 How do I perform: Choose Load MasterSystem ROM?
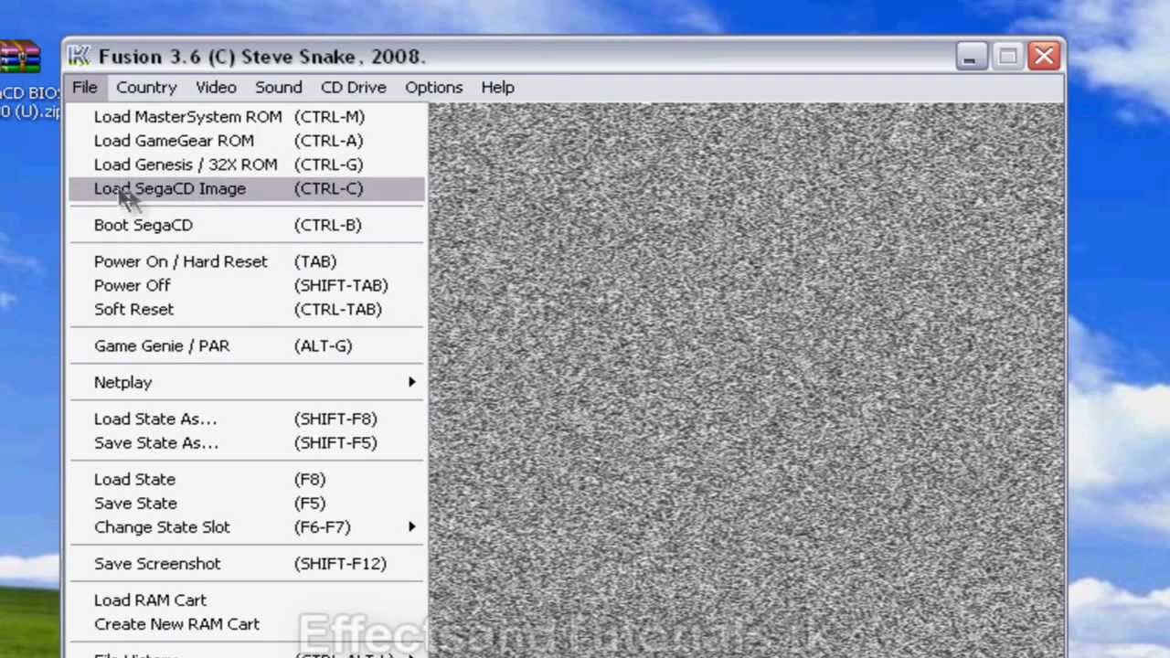pyautogui.click(x=247, y=116)
